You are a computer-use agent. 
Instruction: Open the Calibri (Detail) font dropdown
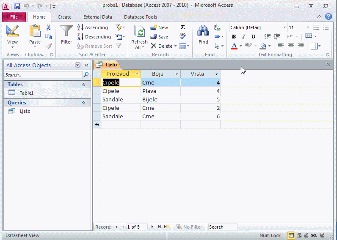[x=285, y=27]
